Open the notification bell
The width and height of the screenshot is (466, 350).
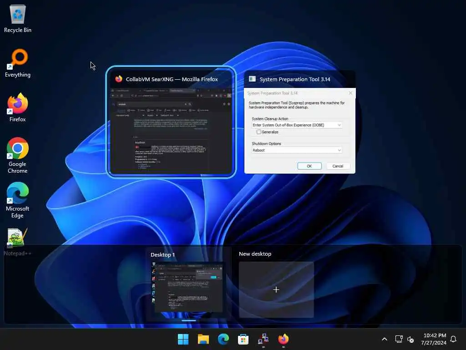pyautogui.click(x=453, y=339)
